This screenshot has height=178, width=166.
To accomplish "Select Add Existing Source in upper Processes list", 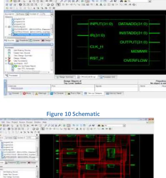I will (22, 50).
